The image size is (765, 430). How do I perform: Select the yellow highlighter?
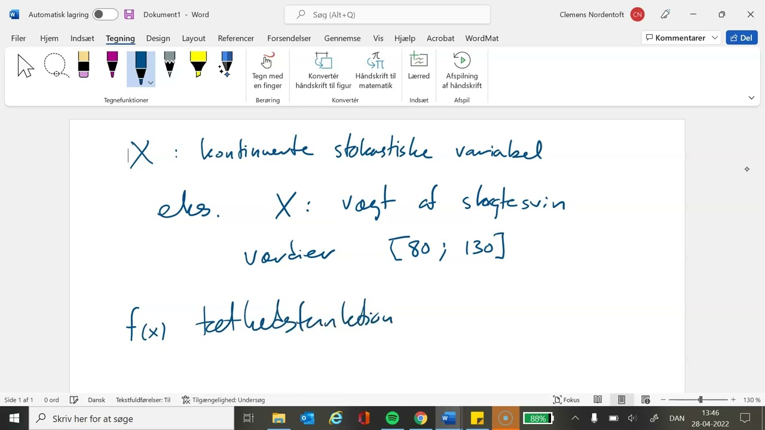point(198,64)
